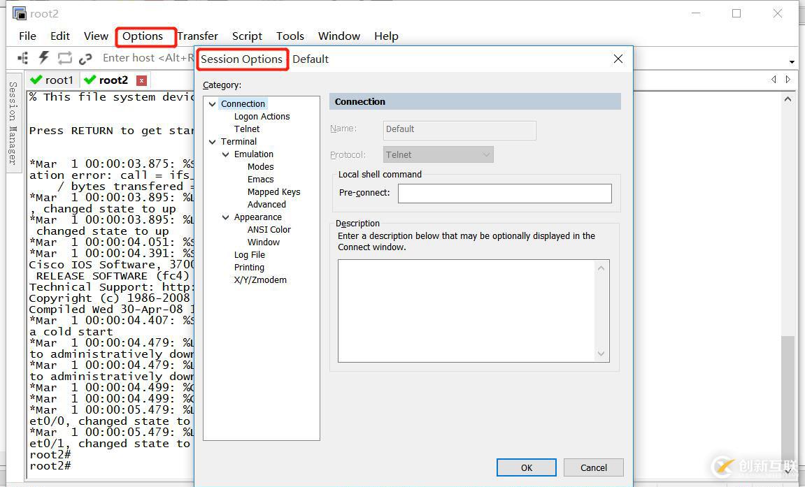Open the Session Manager side panel
Image resolution: width=805 pixels, height=487 pixels.
pos(13,124)
